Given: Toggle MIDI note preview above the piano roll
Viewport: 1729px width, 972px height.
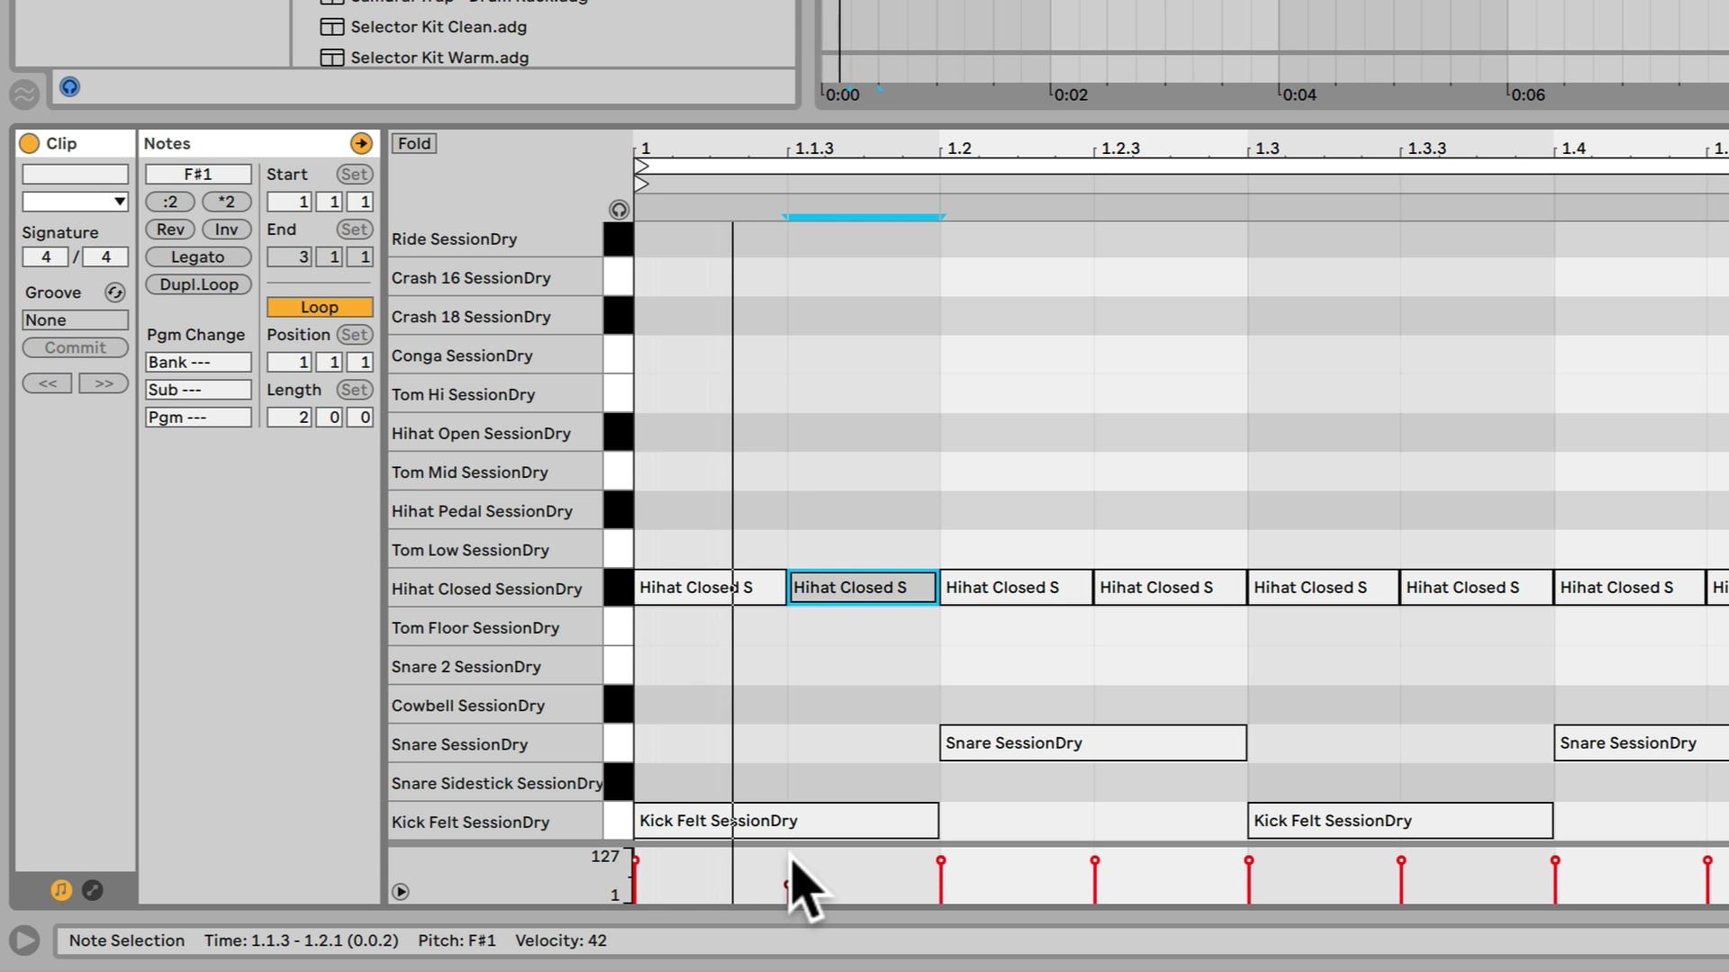Looking at the screenshot, I should [619, 209].
